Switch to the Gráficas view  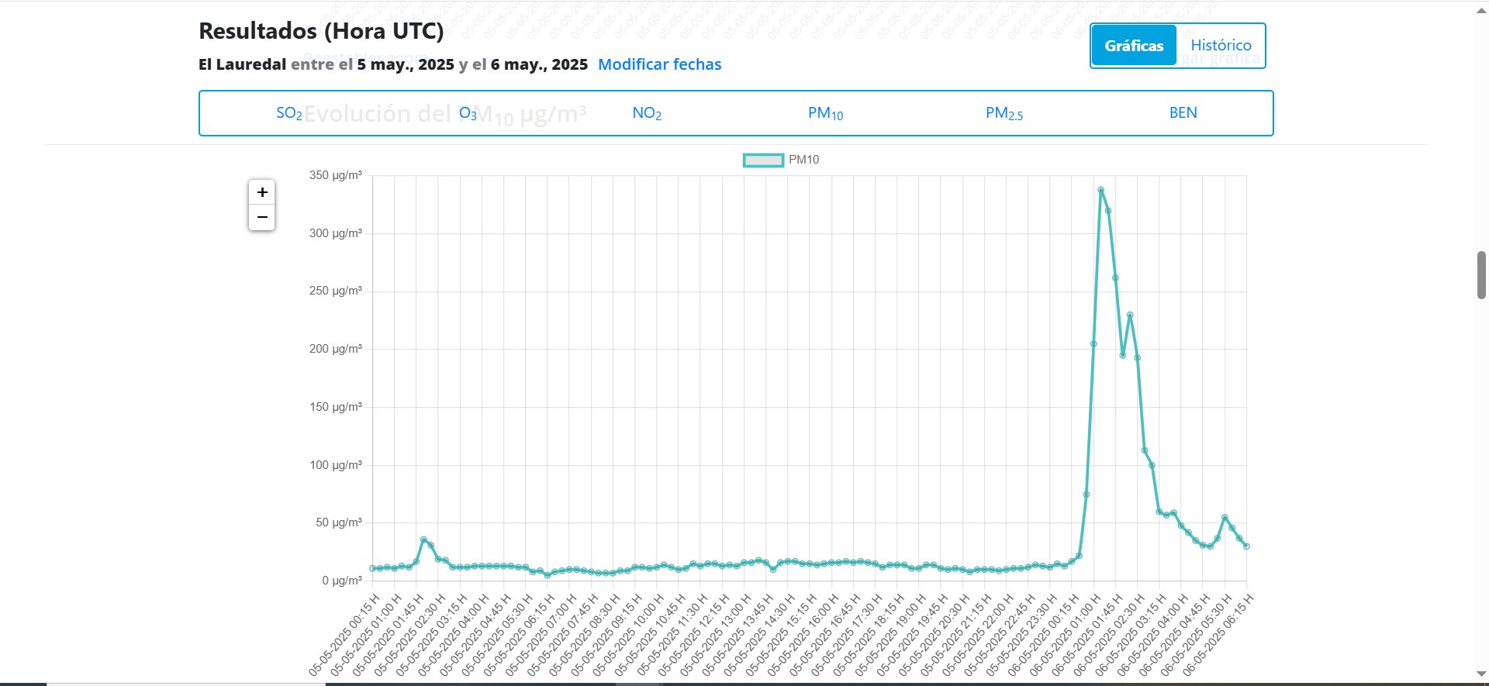pos(1134,46)
